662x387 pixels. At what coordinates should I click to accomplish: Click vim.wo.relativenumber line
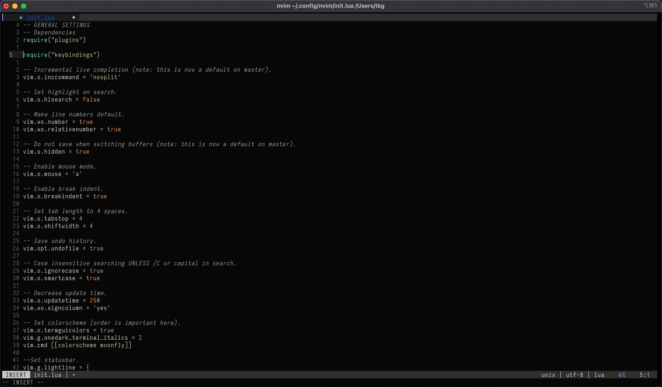pos(72,129)
